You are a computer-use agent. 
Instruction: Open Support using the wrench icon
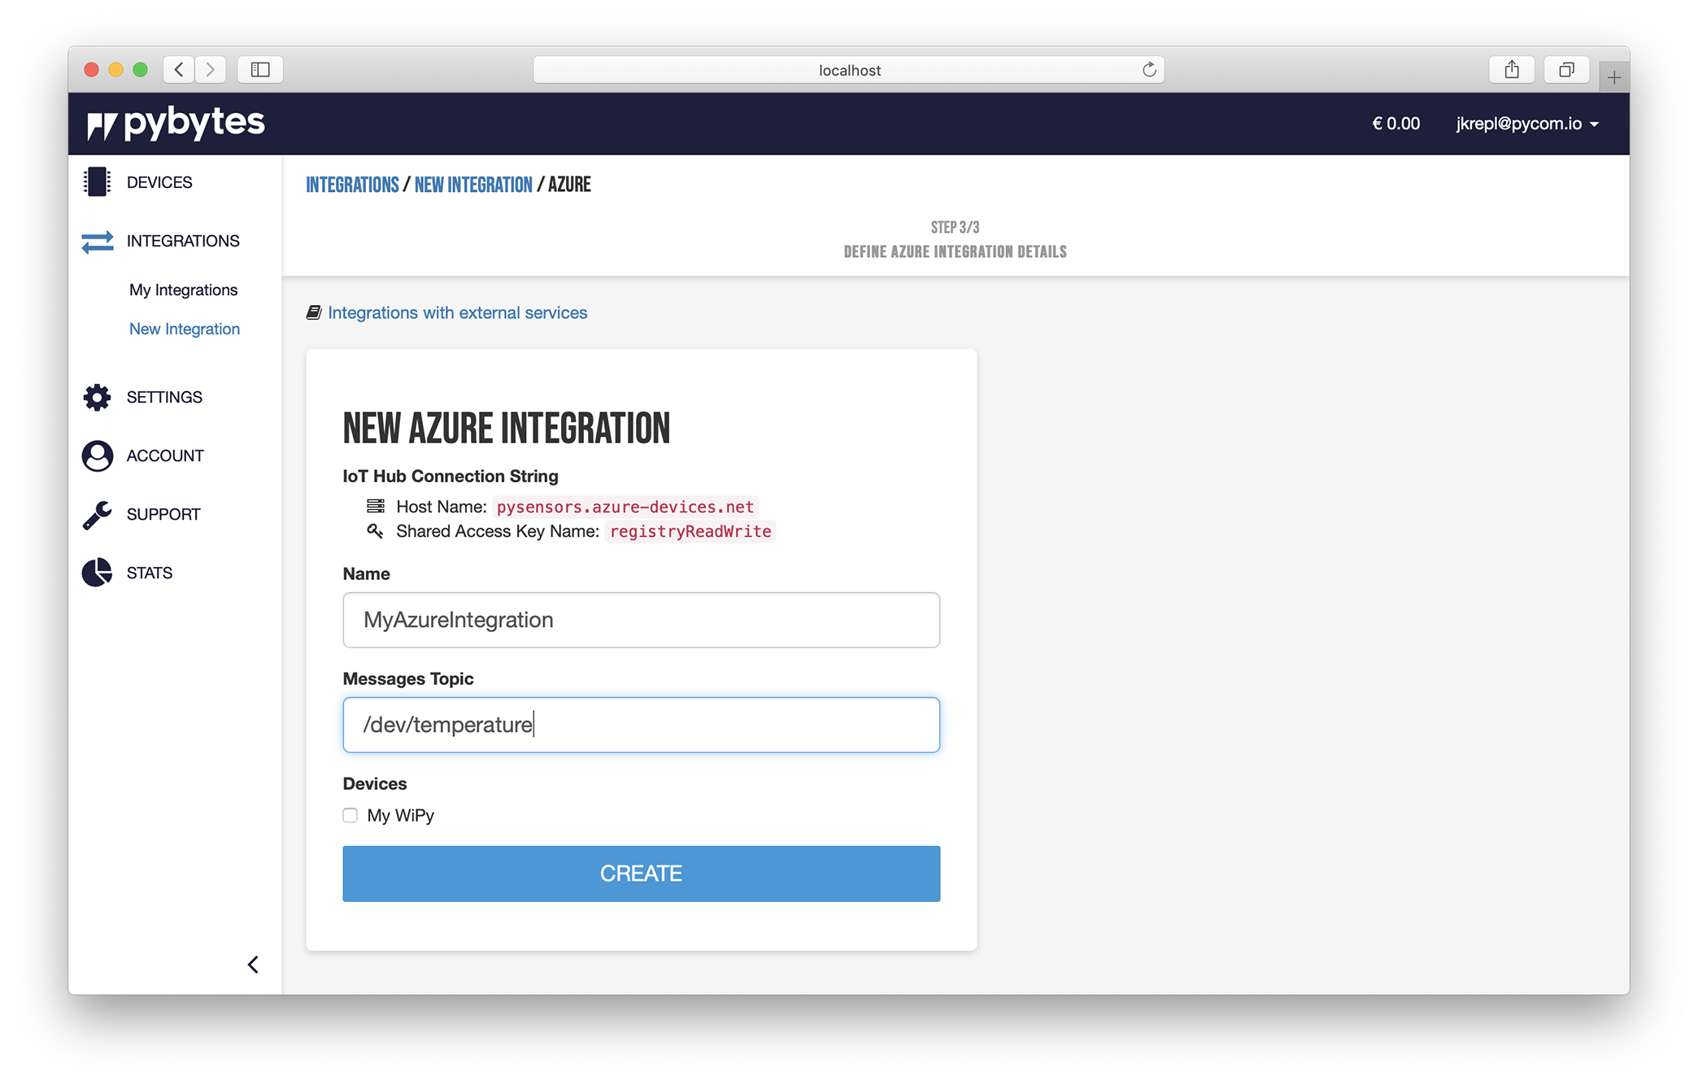pyautogui.click(x=96, y=513)
